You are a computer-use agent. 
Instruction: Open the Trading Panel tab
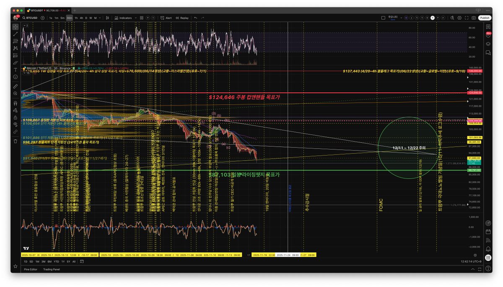pos(52,269)
